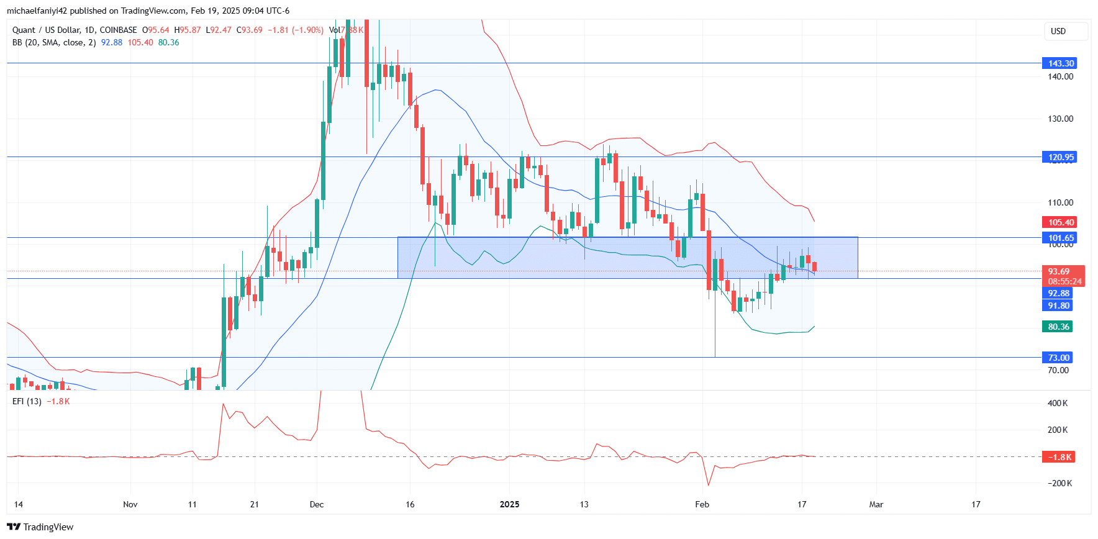Select the 120.95 price level label
1098x539 pixels.
[1059, 157]
